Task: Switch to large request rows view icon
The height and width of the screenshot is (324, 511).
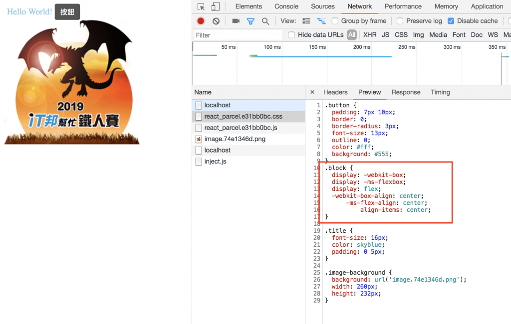Action: click(x=306, y=21)
